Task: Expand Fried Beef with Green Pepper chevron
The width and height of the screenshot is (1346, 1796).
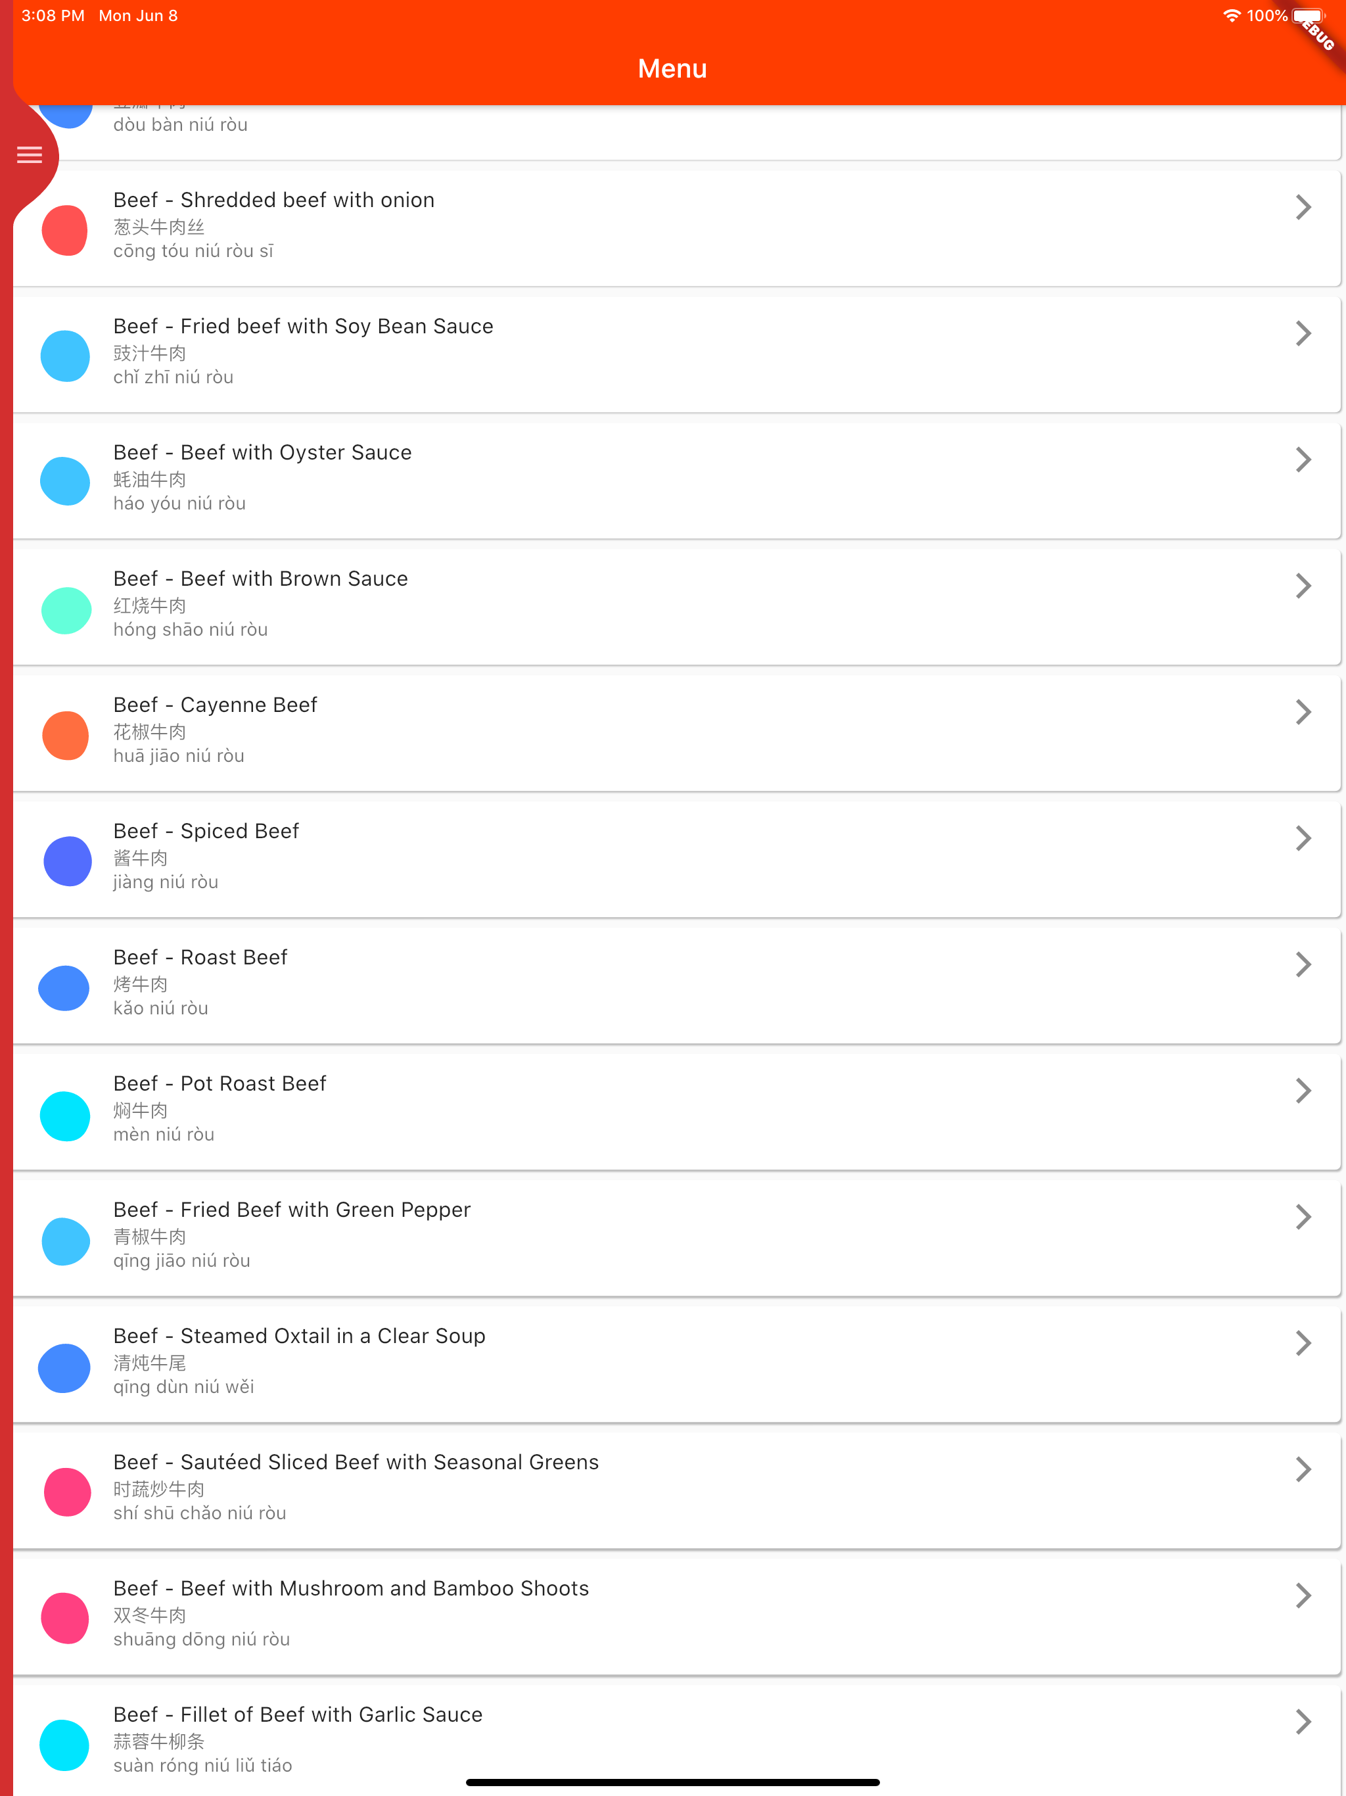Action: pos(1303,1216)
